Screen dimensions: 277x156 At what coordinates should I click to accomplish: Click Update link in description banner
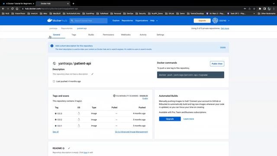pos(223,47)
